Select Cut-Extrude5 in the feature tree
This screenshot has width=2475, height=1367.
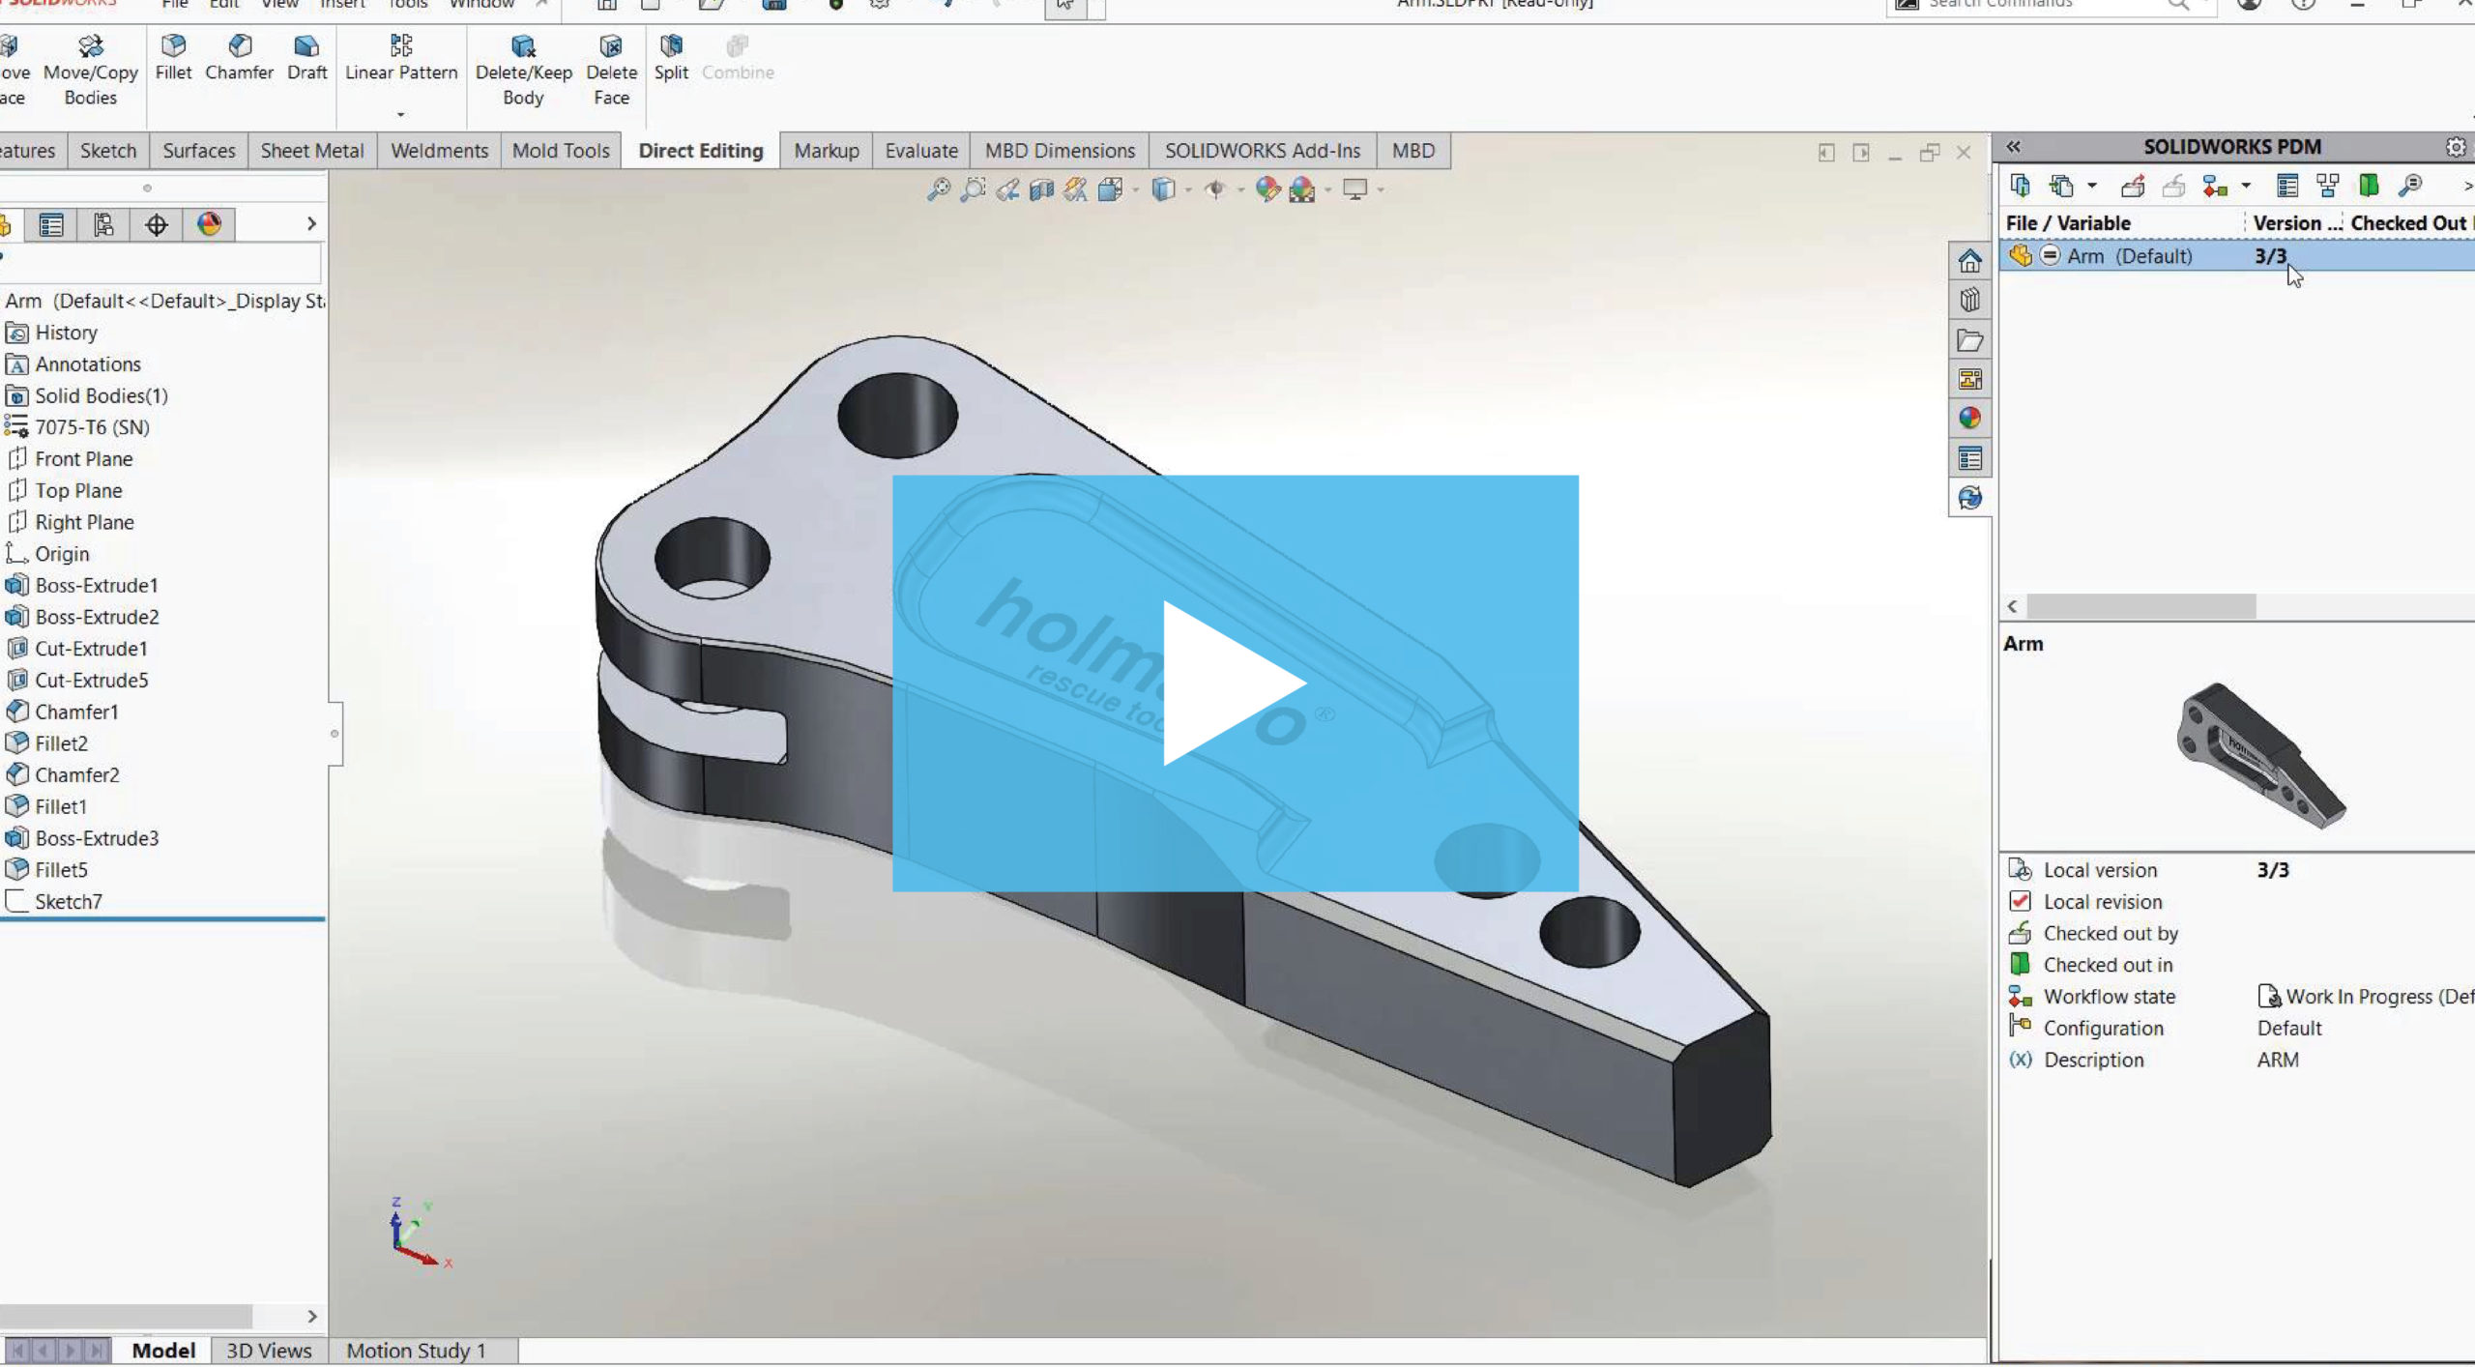[92, 680]
